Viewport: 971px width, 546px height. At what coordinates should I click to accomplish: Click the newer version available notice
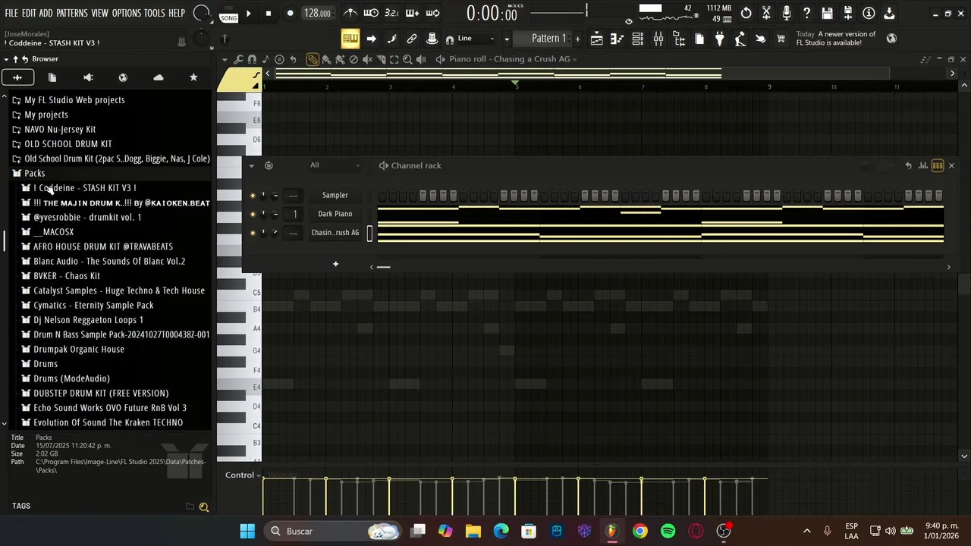835,39
